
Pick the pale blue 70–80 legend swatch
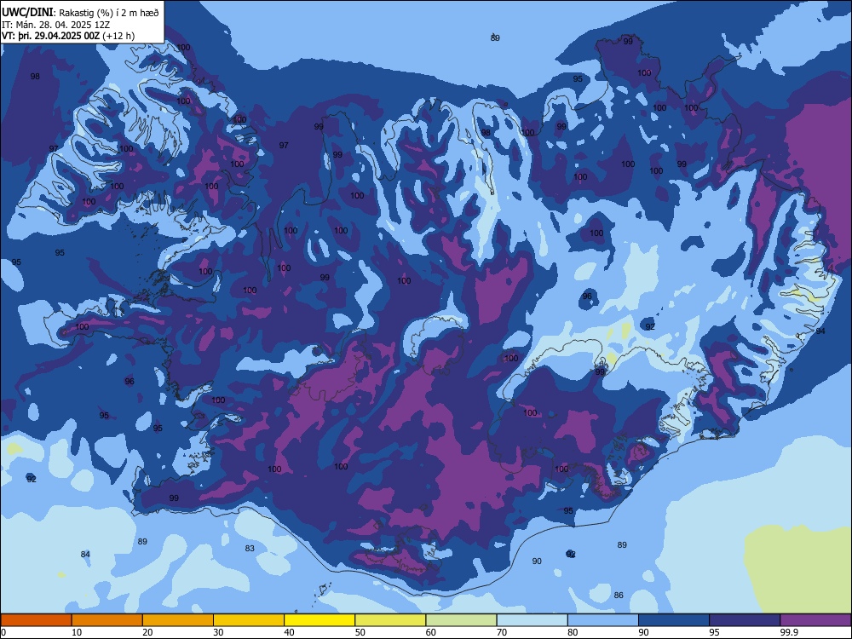[532, 620]
